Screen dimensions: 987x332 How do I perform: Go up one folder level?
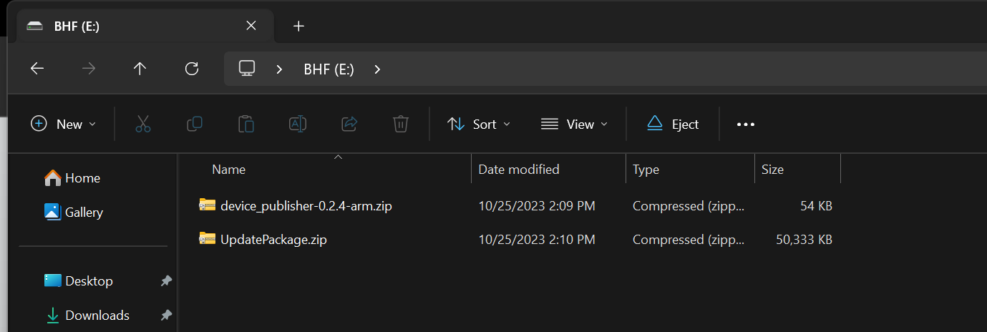(x=140, y=69)
